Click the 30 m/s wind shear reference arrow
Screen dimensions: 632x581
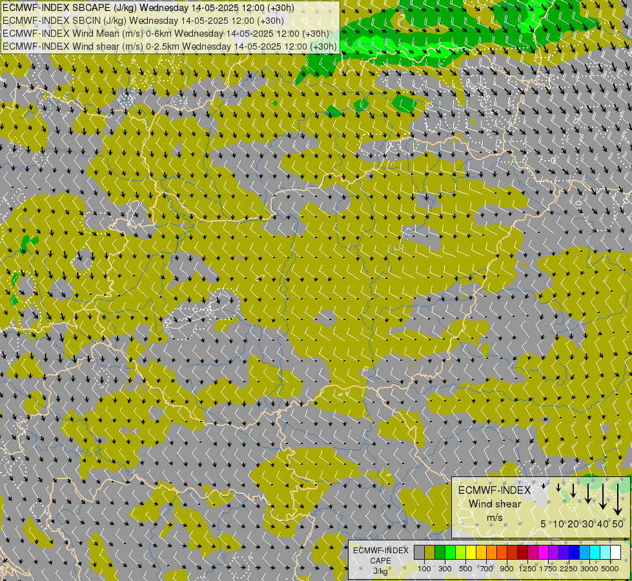coord(588,493)
